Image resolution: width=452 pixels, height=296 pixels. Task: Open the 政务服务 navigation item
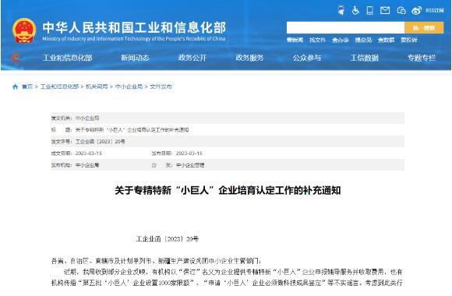coord(249,58)
